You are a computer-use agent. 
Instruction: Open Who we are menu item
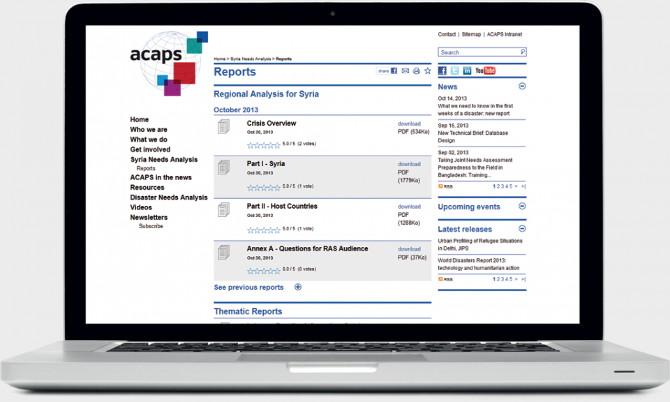click(x=149, y=130)
